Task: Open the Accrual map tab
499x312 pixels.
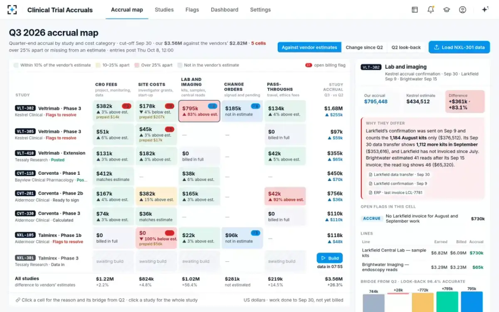Action: (127, 10)
